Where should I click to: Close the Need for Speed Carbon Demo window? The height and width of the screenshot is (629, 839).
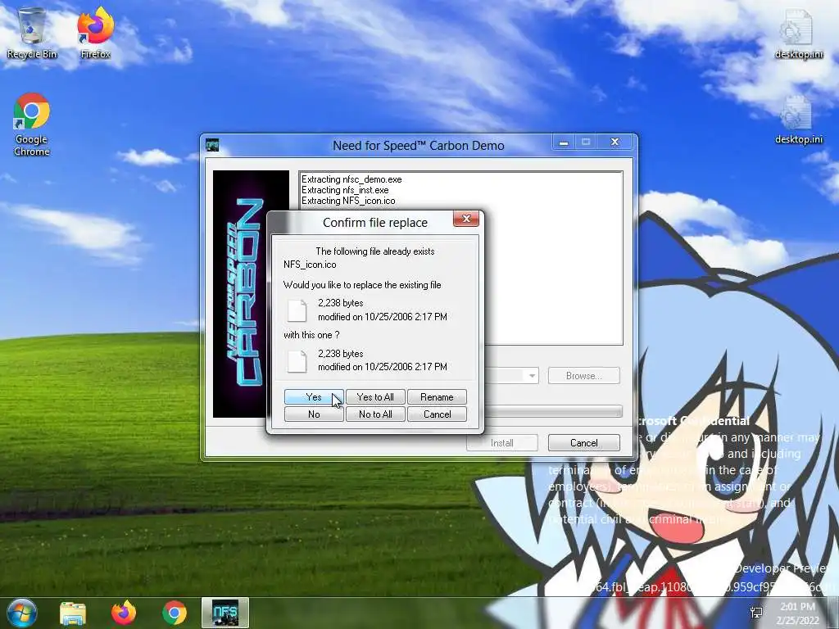point(615,143)
